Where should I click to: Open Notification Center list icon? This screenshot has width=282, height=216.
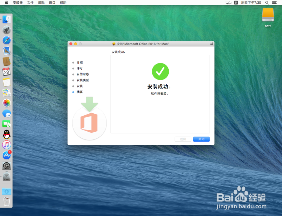click(274, 3)
